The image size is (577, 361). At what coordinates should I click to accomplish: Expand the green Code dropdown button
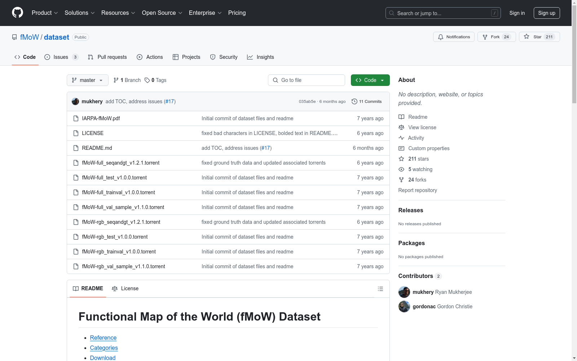coord(370,80)
